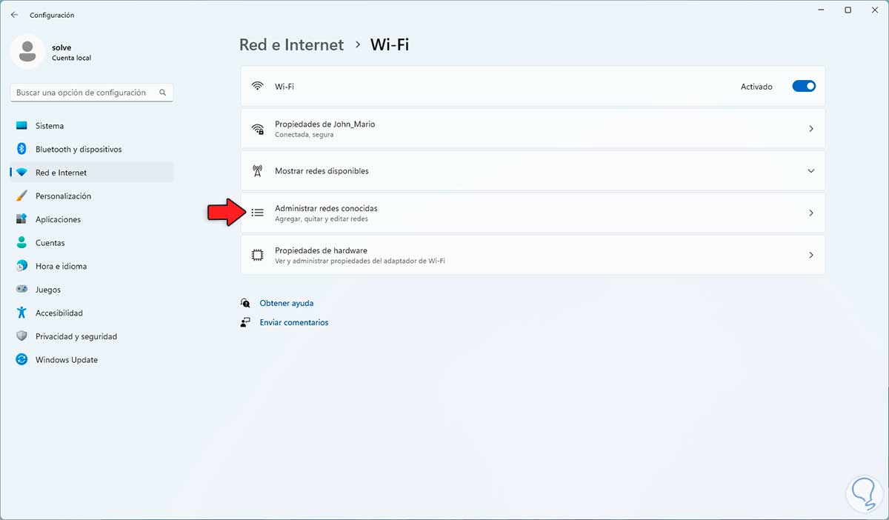Go to Hora e idioma
Image resolution: width=889 pixels, height=520 pixels.
tap(92, 266)
